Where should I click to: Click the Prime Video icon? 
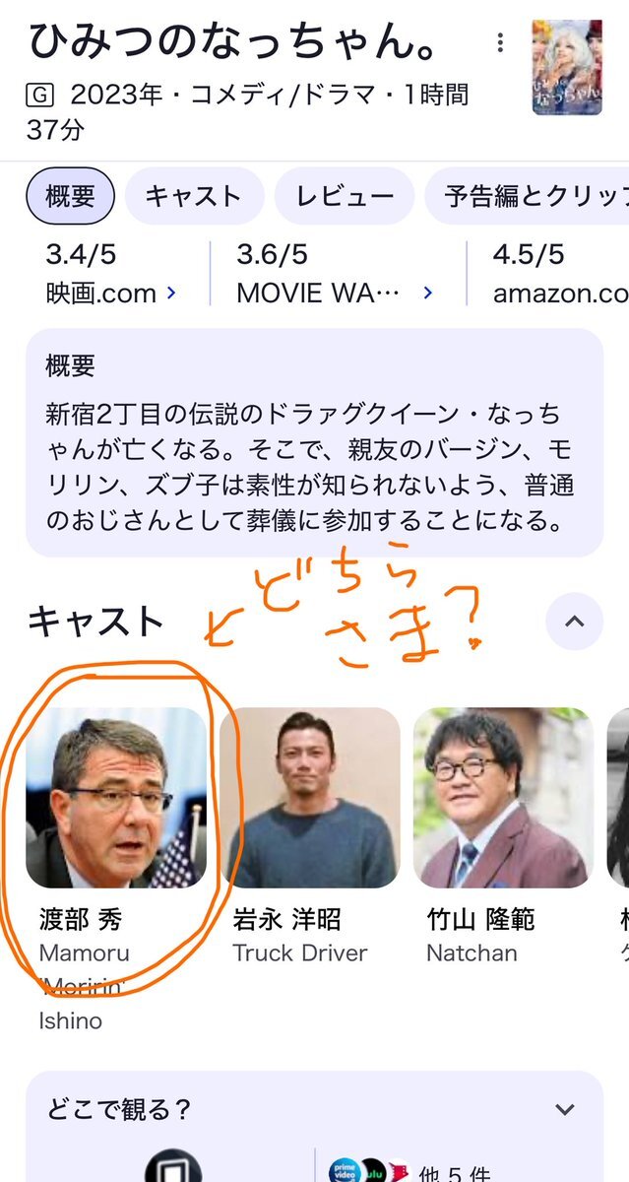[x=345, y=1170]
